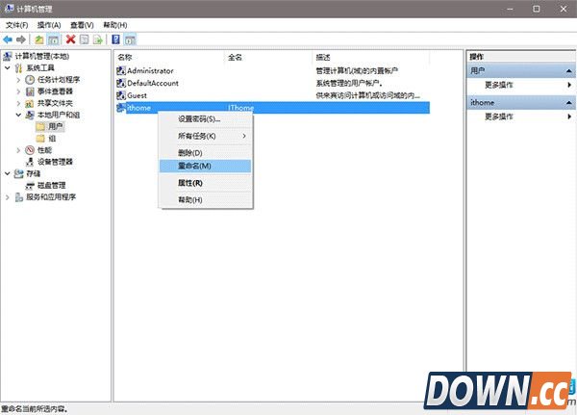The image size is (577, 415).
Task: Sort by the 名称 column header
Action: pos(169,57)
